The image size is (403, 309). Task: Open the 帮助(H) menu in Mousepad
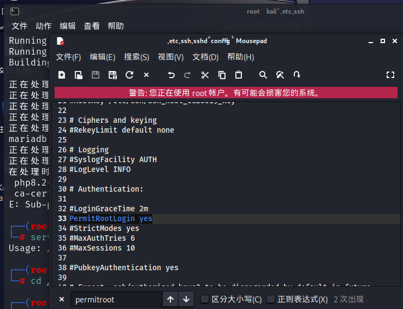click(241, 57)
